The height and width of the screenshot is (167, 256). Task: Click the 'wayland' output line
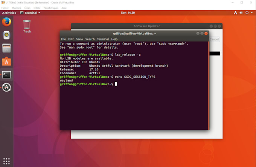tap(66, 80)
